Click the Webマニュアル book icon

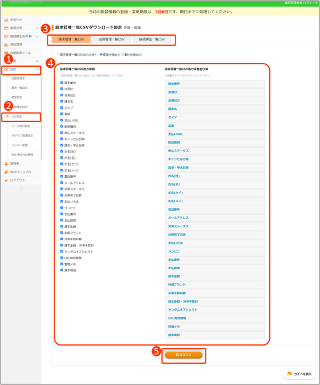tap(6, 172)
